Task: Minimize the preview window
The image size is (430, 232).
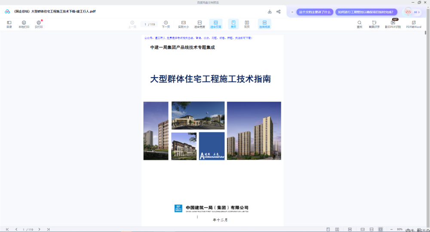Action: click(x=413, y=3)
